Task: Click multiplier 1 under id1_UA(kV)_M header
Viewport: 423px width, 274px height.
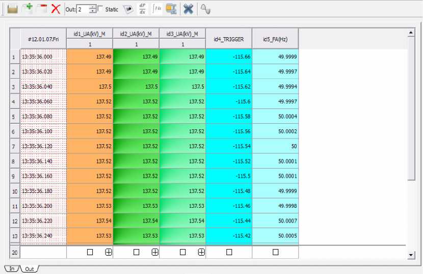Action: pos(90,44)
